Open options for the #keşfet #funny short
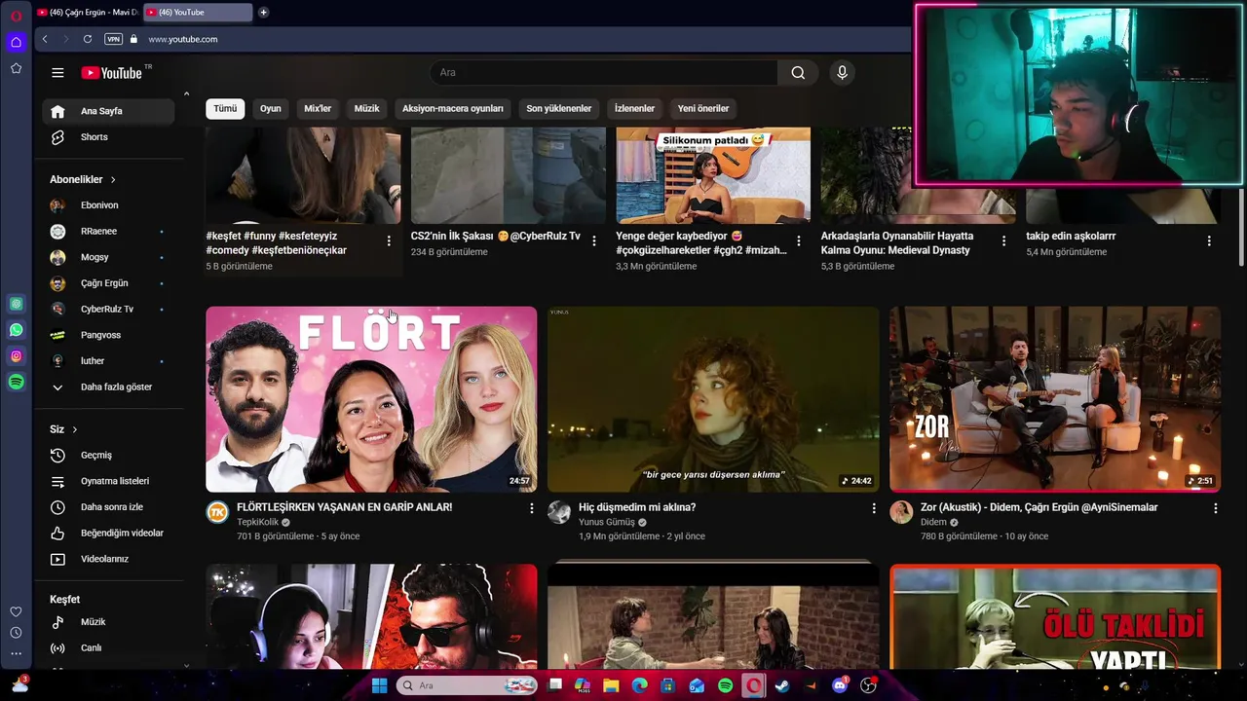 click(389, 240)
